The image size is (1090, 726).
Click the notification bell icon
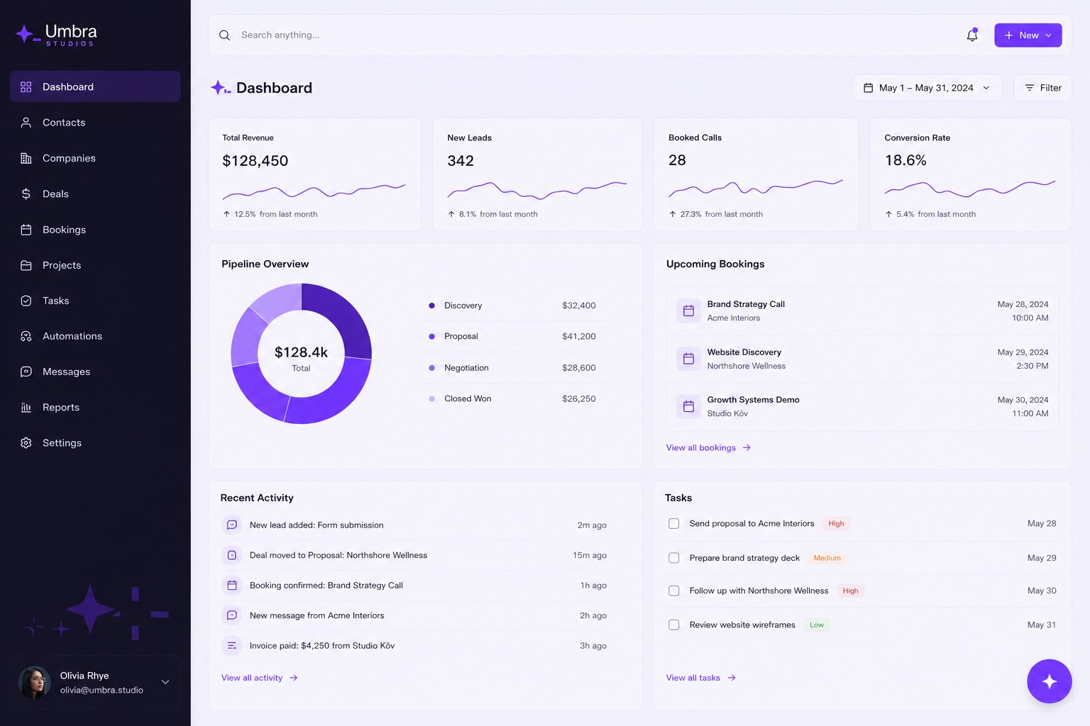coord(972,35)
